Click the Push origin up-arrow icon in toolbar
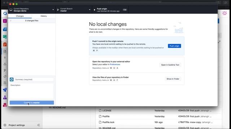The height and width of the screenshot is (129, 231). pos(95,10)
